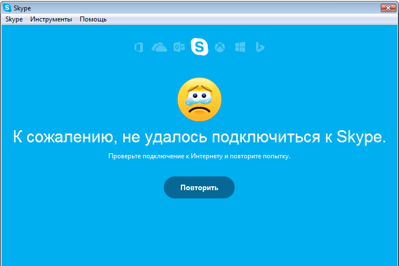Close the Skype window
This screenshot has height=266, width=399.
click(x=389, y=8)
